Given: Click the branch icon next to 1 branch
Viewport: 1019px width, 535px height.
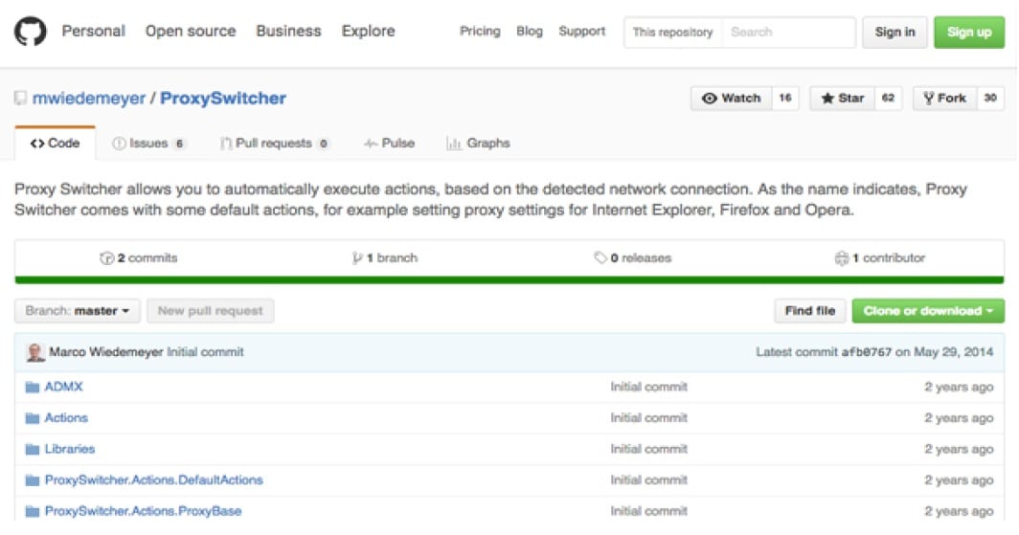Looking at the screenshot, I should tap(357, 258).
